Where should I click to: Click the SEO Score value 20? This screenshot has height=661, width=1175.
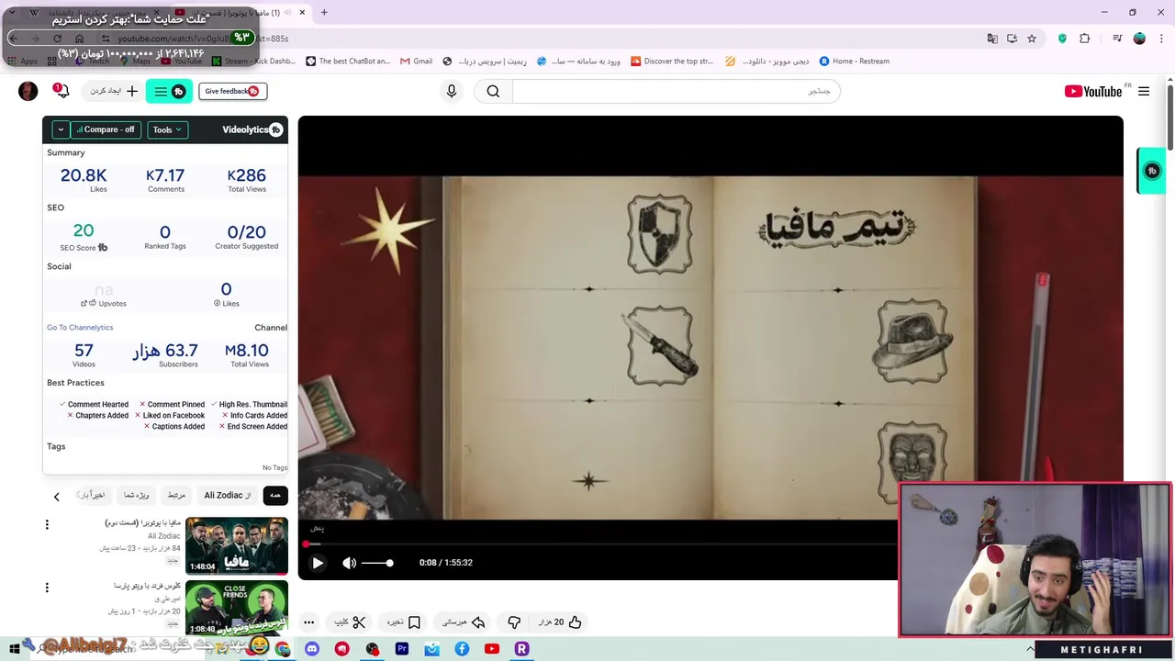[x=84, y=231]
